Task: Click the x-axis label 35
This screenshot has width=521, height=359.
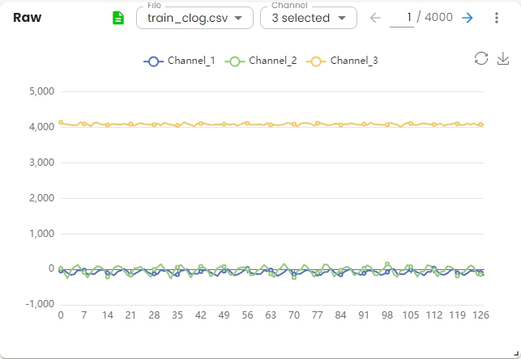Action: (x=177, y=315)
